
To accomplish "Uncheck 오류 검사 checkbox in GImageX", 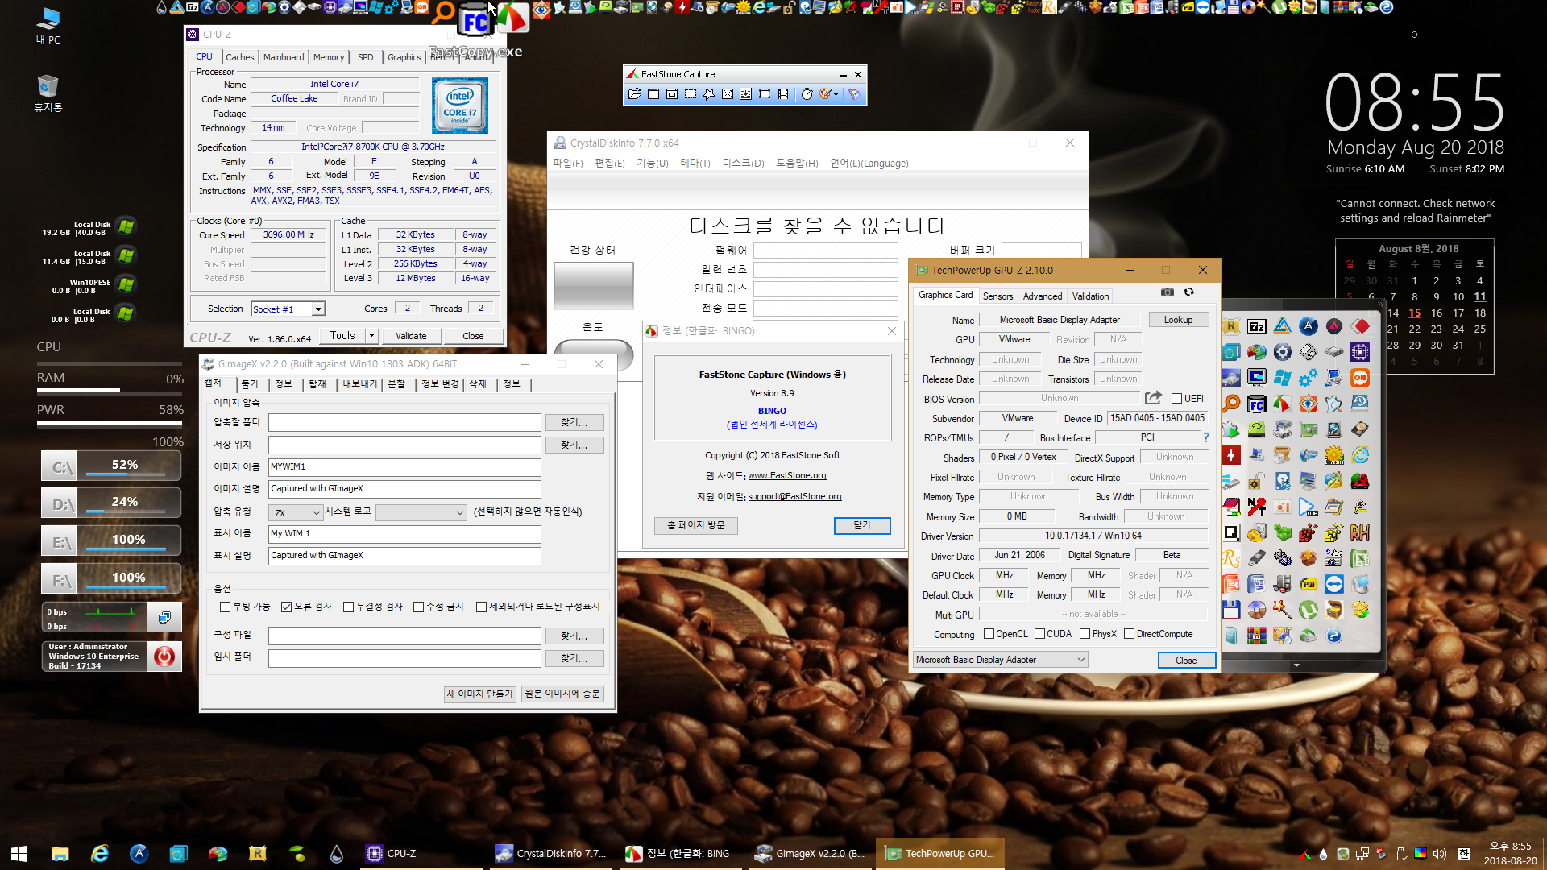I will coord(286,607).
